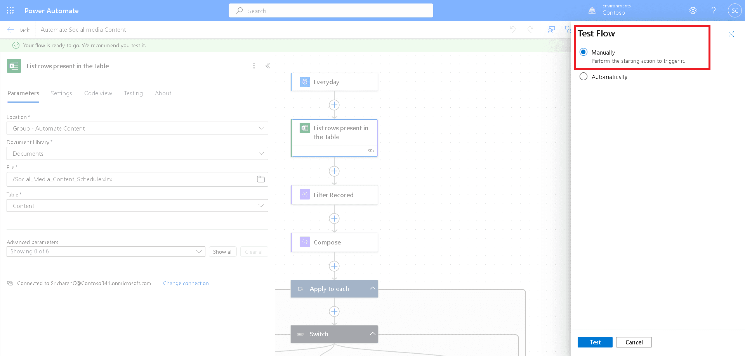Open the Table dropdown showing Content
The width and height of the screenshot is (745, 356).
pyautogui.click(x=261, y=206)
